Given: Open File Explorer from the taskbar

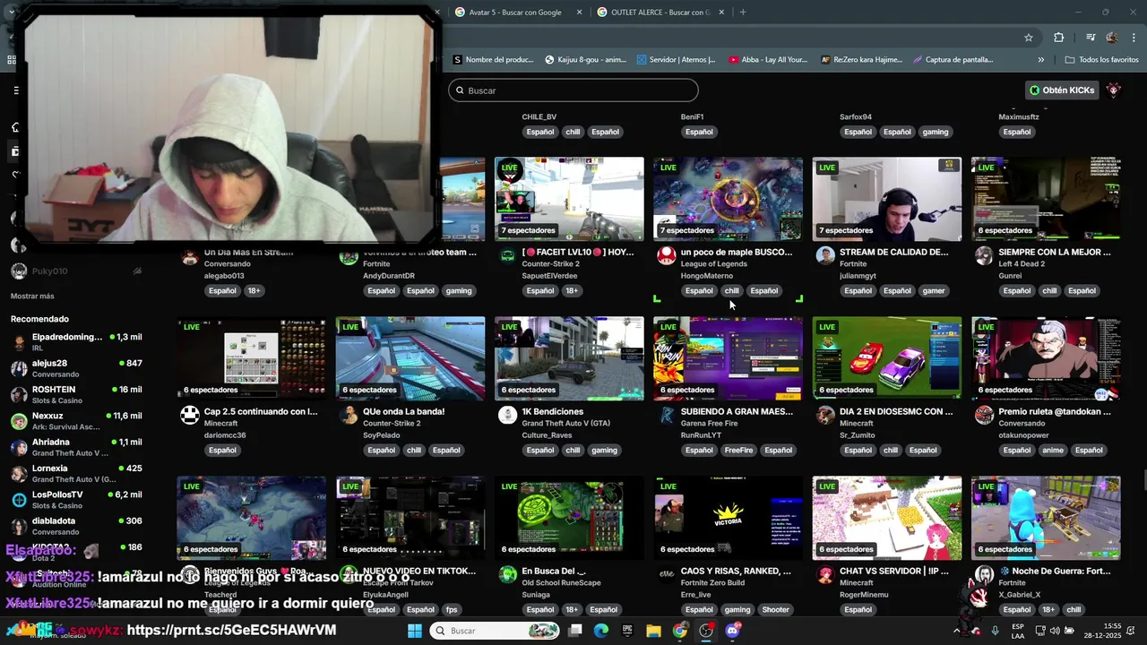Looking at the screenshot, I should (653, 631).
